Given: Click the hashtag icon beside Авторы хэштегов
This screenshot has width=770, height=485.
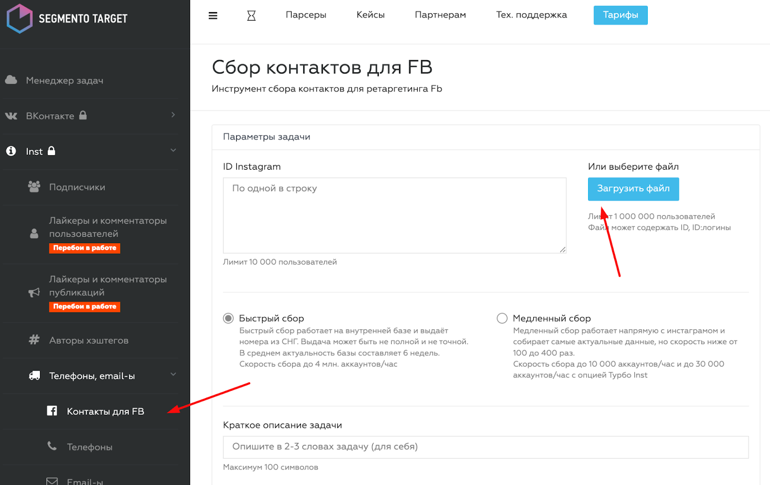Looking at the screenshot, I should pyautogui.click(x=34, y=340).
